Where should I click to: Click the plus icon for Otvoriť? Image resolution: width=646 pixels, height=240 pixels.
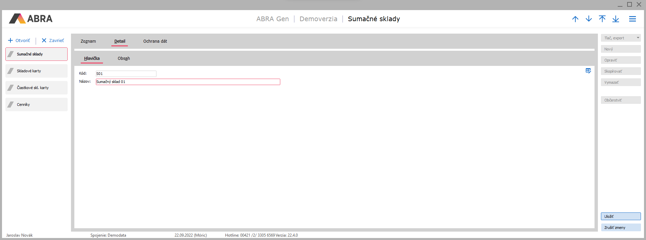pos(10,41)
